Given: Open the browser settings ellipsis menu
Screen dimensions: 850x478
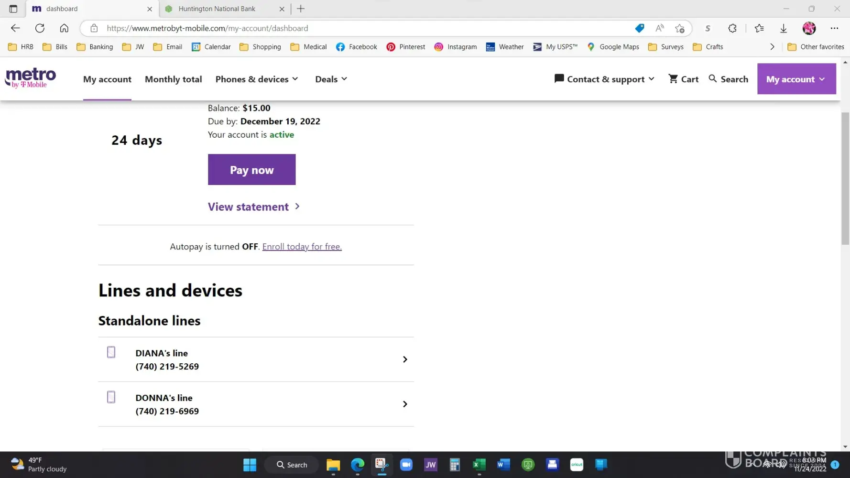Looking at the screenshot, I should [x=834, y=28].
